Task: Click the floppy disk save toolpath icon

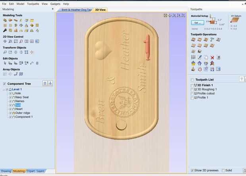Action: (x=212, y=69)
